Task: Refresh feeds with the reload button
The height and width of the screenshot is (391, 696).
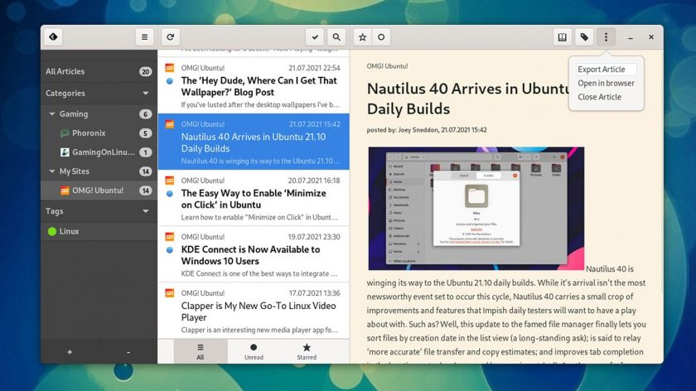Action: point(171,36)
